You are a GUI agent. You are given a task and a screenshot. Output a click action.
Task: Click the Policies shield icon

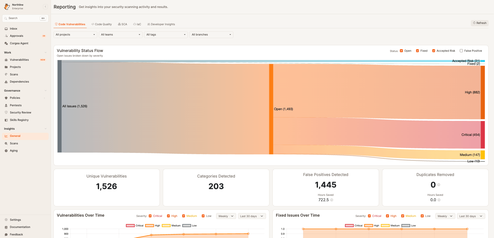[6, 98]
